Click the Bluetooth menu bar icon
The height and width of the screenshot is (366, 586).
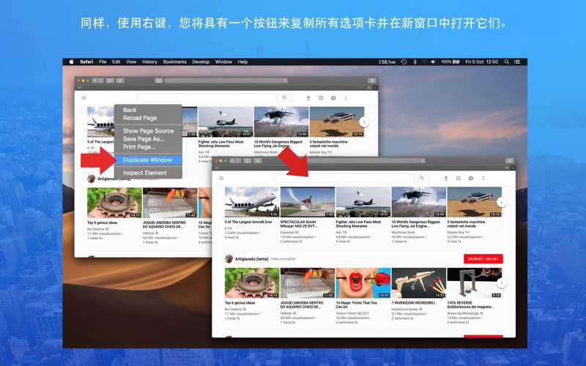pyautogui.click(x=415, y=62)
